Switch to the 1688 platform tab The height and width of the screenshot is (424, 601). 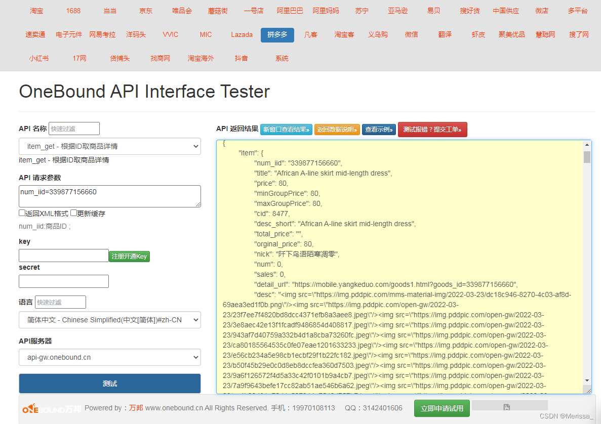(73, 11)
